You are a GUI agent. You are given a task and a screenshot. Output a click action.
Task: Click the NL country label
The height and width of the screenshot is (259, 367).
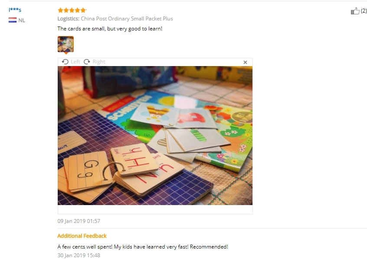coord(22,20)
